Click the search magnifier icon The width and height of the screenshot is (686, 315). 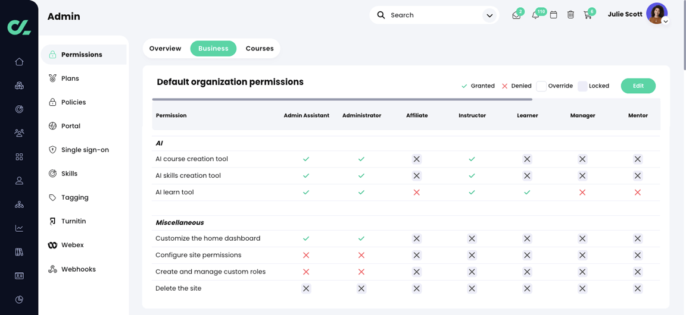[381, 15]
